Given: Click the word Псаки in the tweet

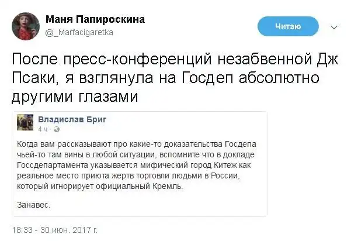Looking at the screenshot, I should (x=38, y=77).
